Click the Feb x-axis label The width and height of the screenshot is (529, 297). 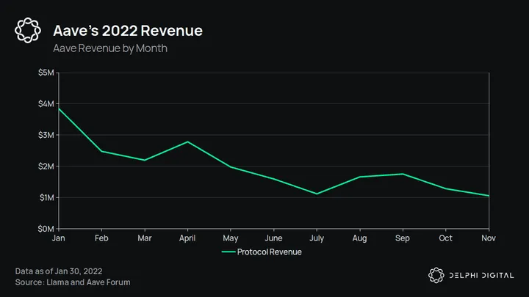(102, 238)
